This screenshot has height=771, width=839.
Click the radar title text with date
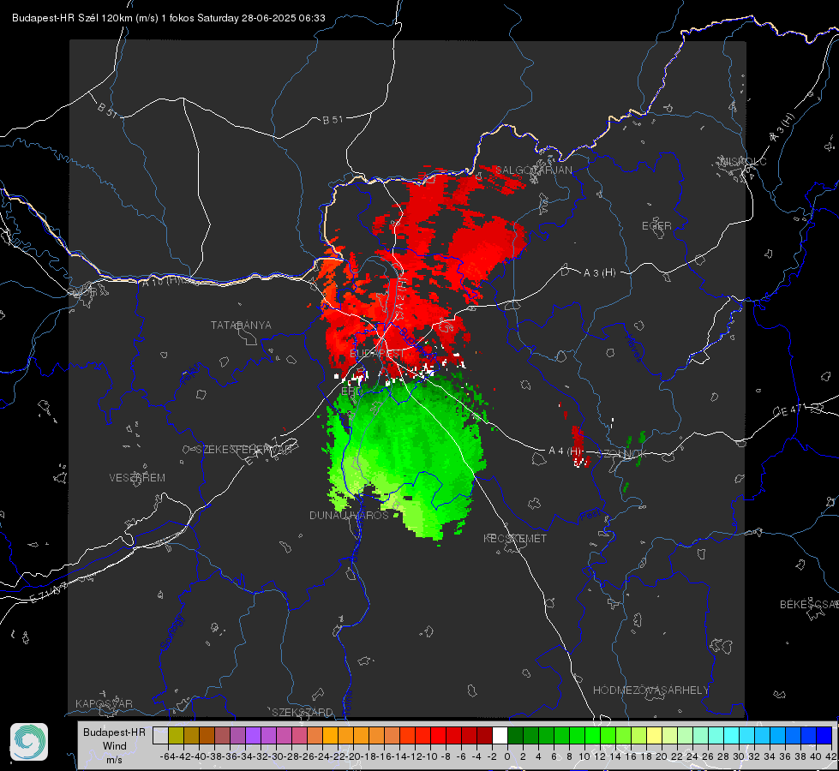pos(169,18)
